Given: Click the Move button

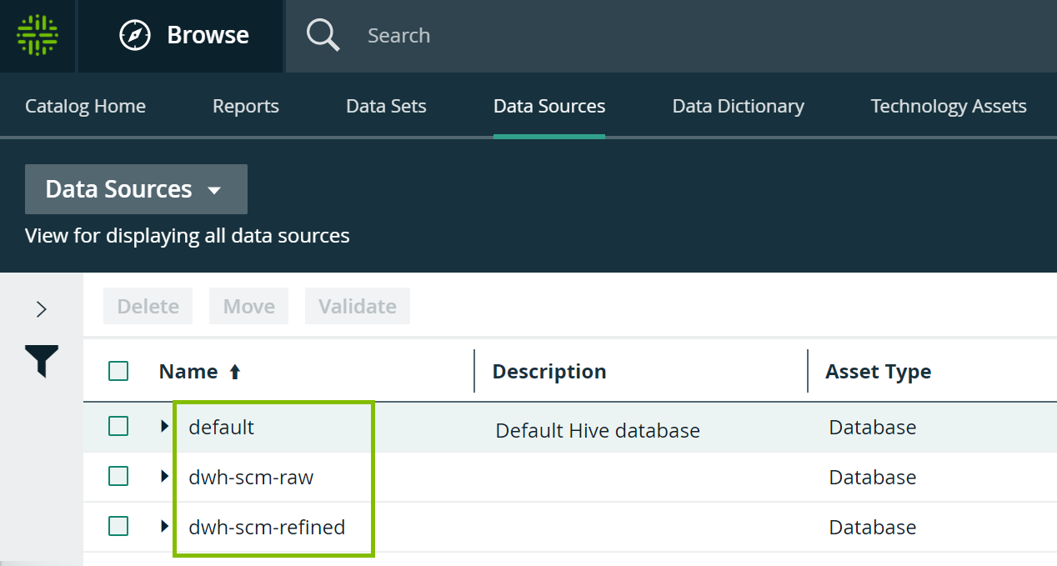Looking at the screenshot, I should pyautogui.click(x=248, y=305).
